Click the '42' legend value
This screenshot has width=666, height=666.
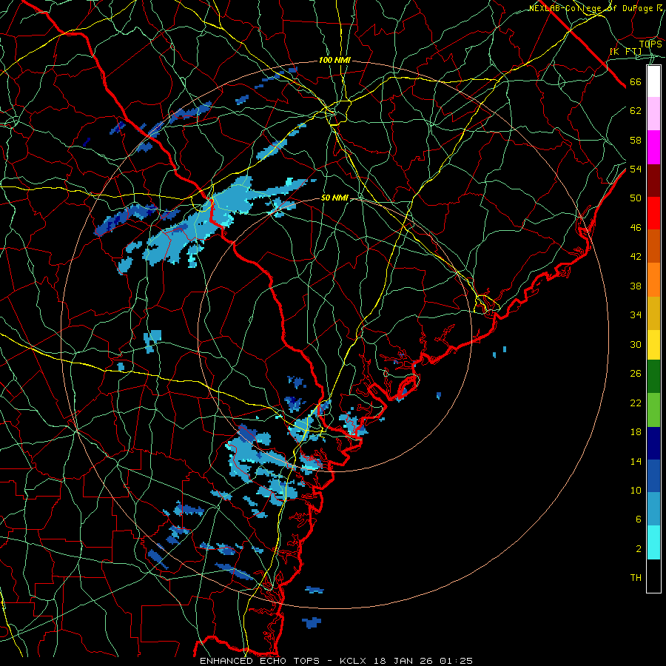(636, 257)
